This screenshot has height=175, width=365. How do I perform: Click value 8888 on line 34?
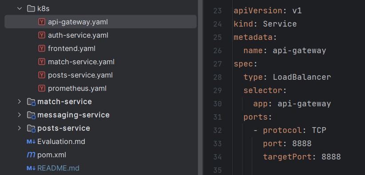tap(331, 157)
